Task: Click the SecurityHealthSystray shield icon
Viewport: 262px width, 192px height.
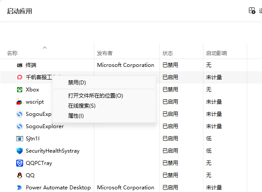Action: pyautogui.click(x=20, y=151)
